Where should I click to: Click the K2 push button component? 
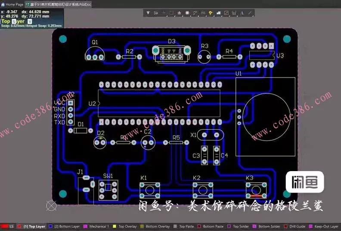(202, 190)
